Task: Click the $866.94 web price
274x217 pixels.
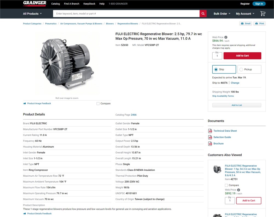Action: pos(217,41)
